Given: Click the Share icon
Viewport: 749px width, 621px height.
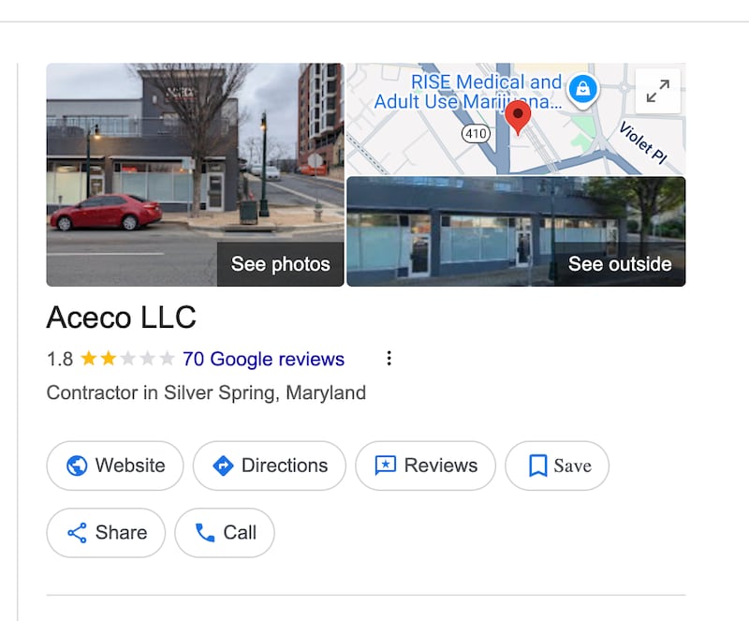Looking at the screenshot, I should tap(80, 532).
